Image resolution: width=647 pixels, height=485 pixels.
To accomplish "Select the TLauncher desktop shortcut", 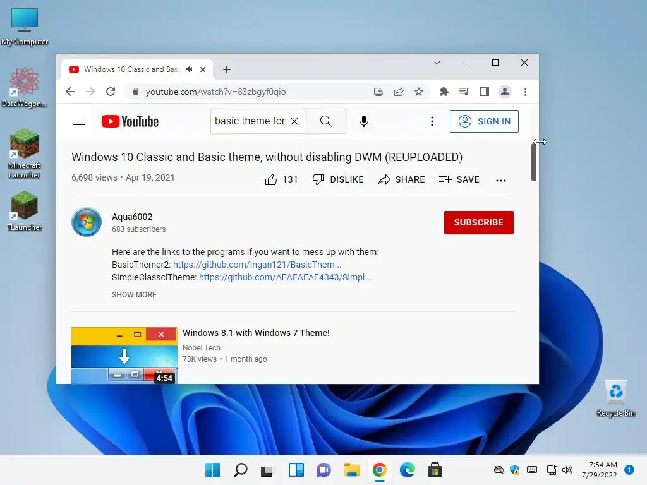I will point(25,211).
